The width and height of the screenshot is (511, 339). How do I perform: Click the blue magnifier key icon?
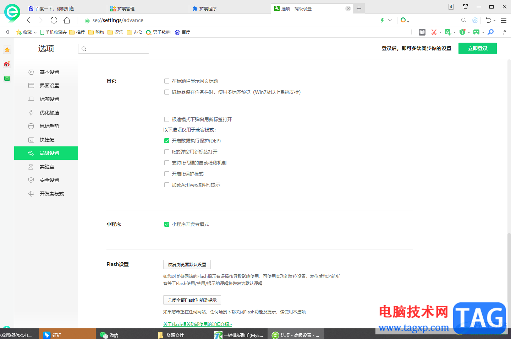point(490,32)
